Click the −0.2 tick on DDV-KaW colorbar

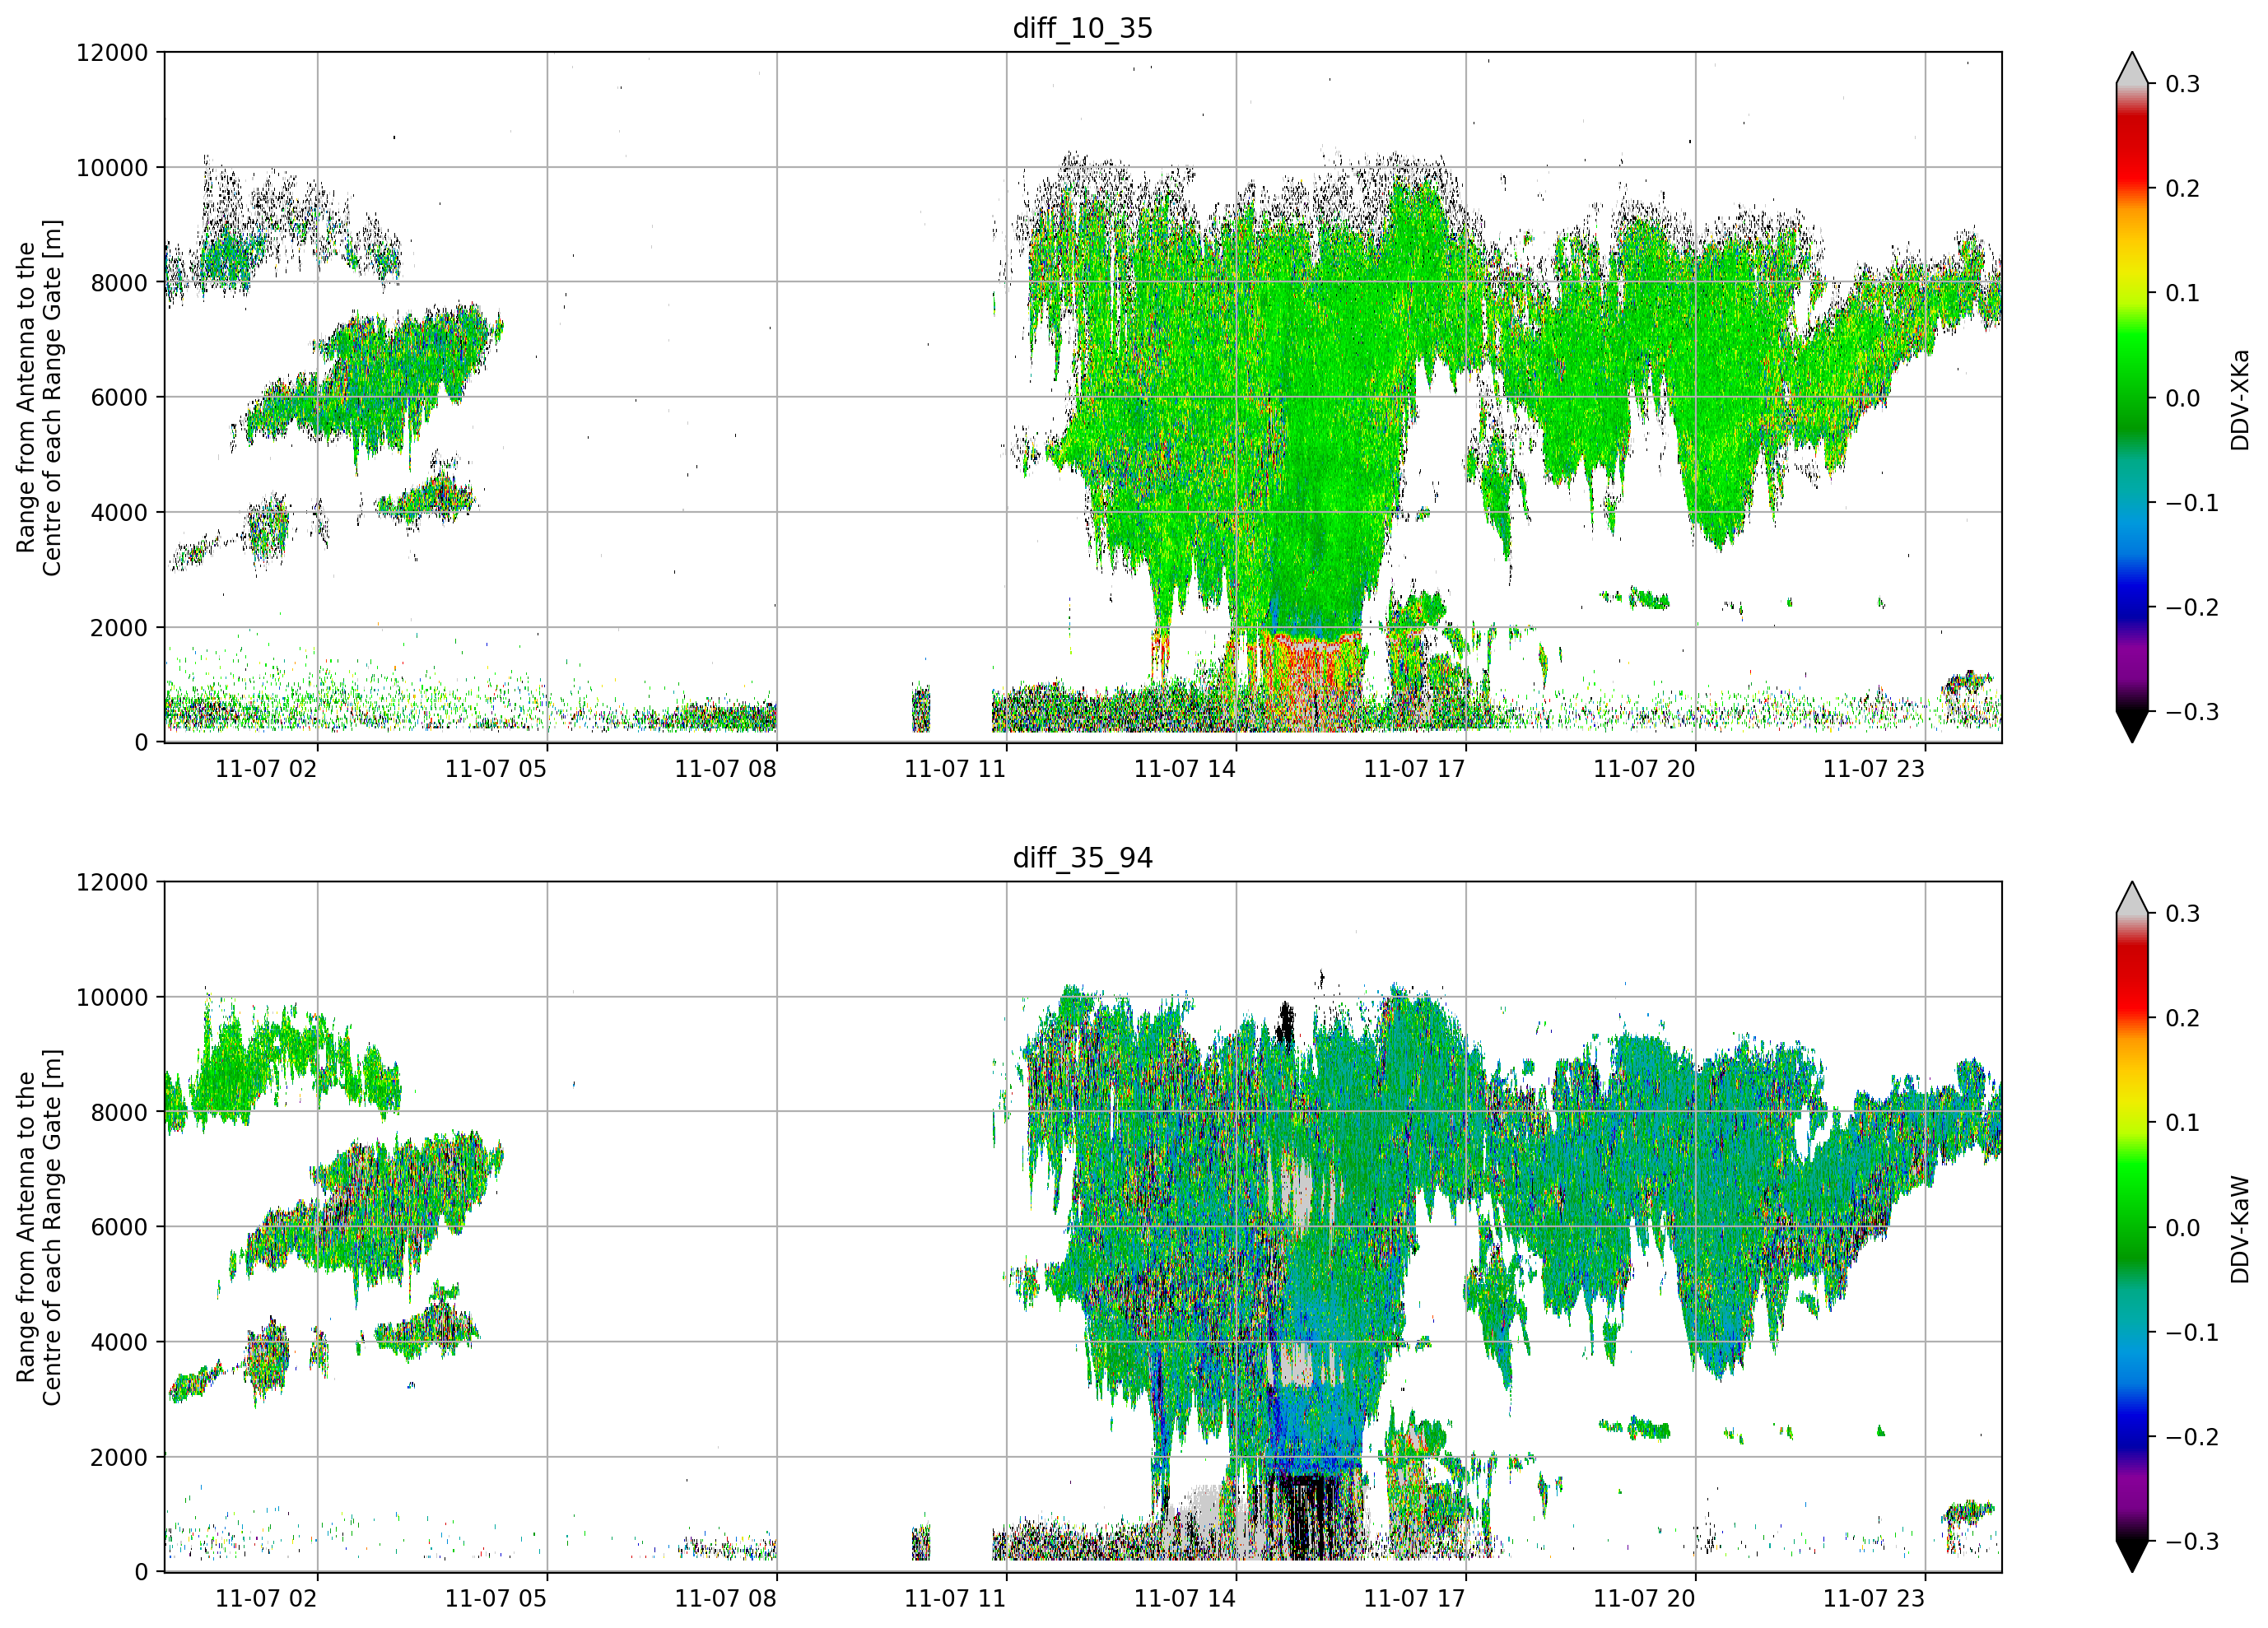click(x=2192, y=1438)
